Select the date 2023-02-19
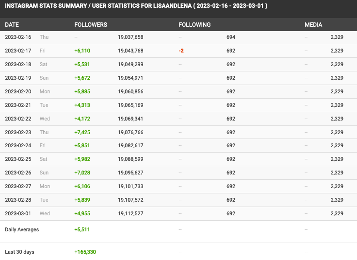 (18, 78)
